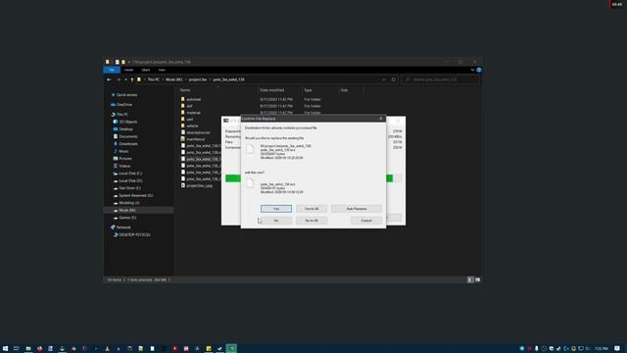This screenshot has width=627, height=353.
Task: Select Games (S:) drive
Action: click(x=127, y=218)
